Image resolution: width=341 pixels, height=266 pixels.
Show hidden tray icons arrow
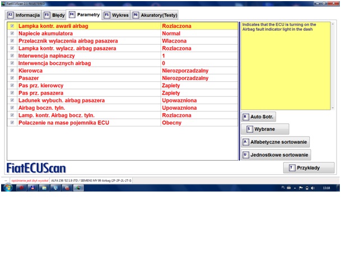[x=295, y=188]
